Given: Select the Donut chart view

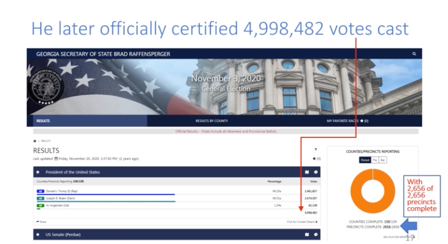Looking at the screenshot, I should point(365,160).
